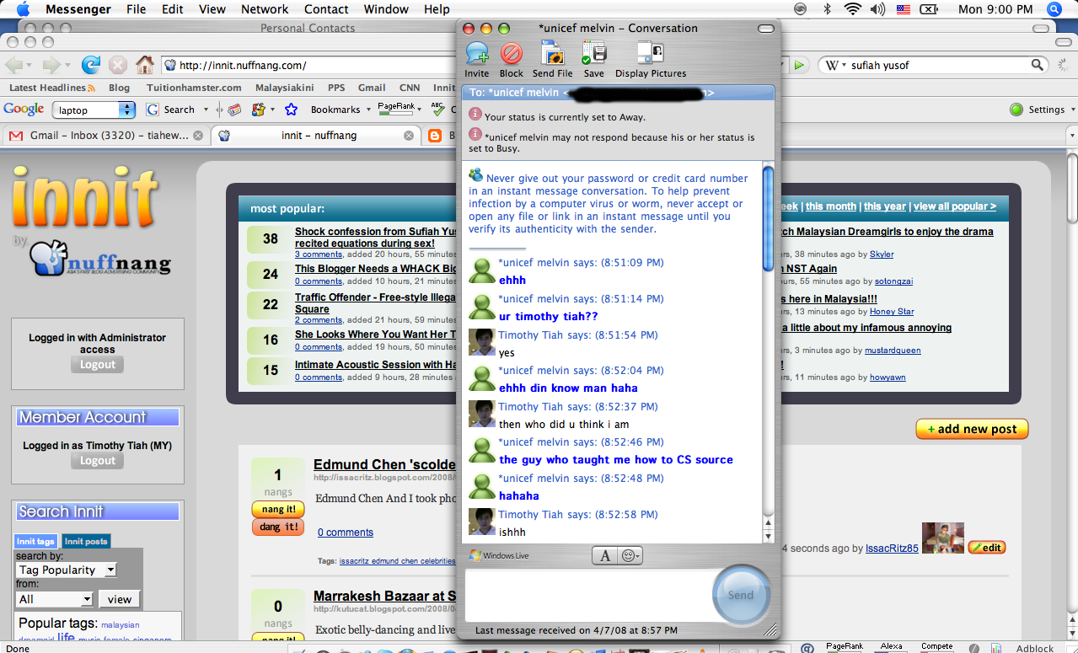This screenshot has height=653, width=1078.
Task: Click dang it! on Edmund Chen post
Action: tap(278, 527)
